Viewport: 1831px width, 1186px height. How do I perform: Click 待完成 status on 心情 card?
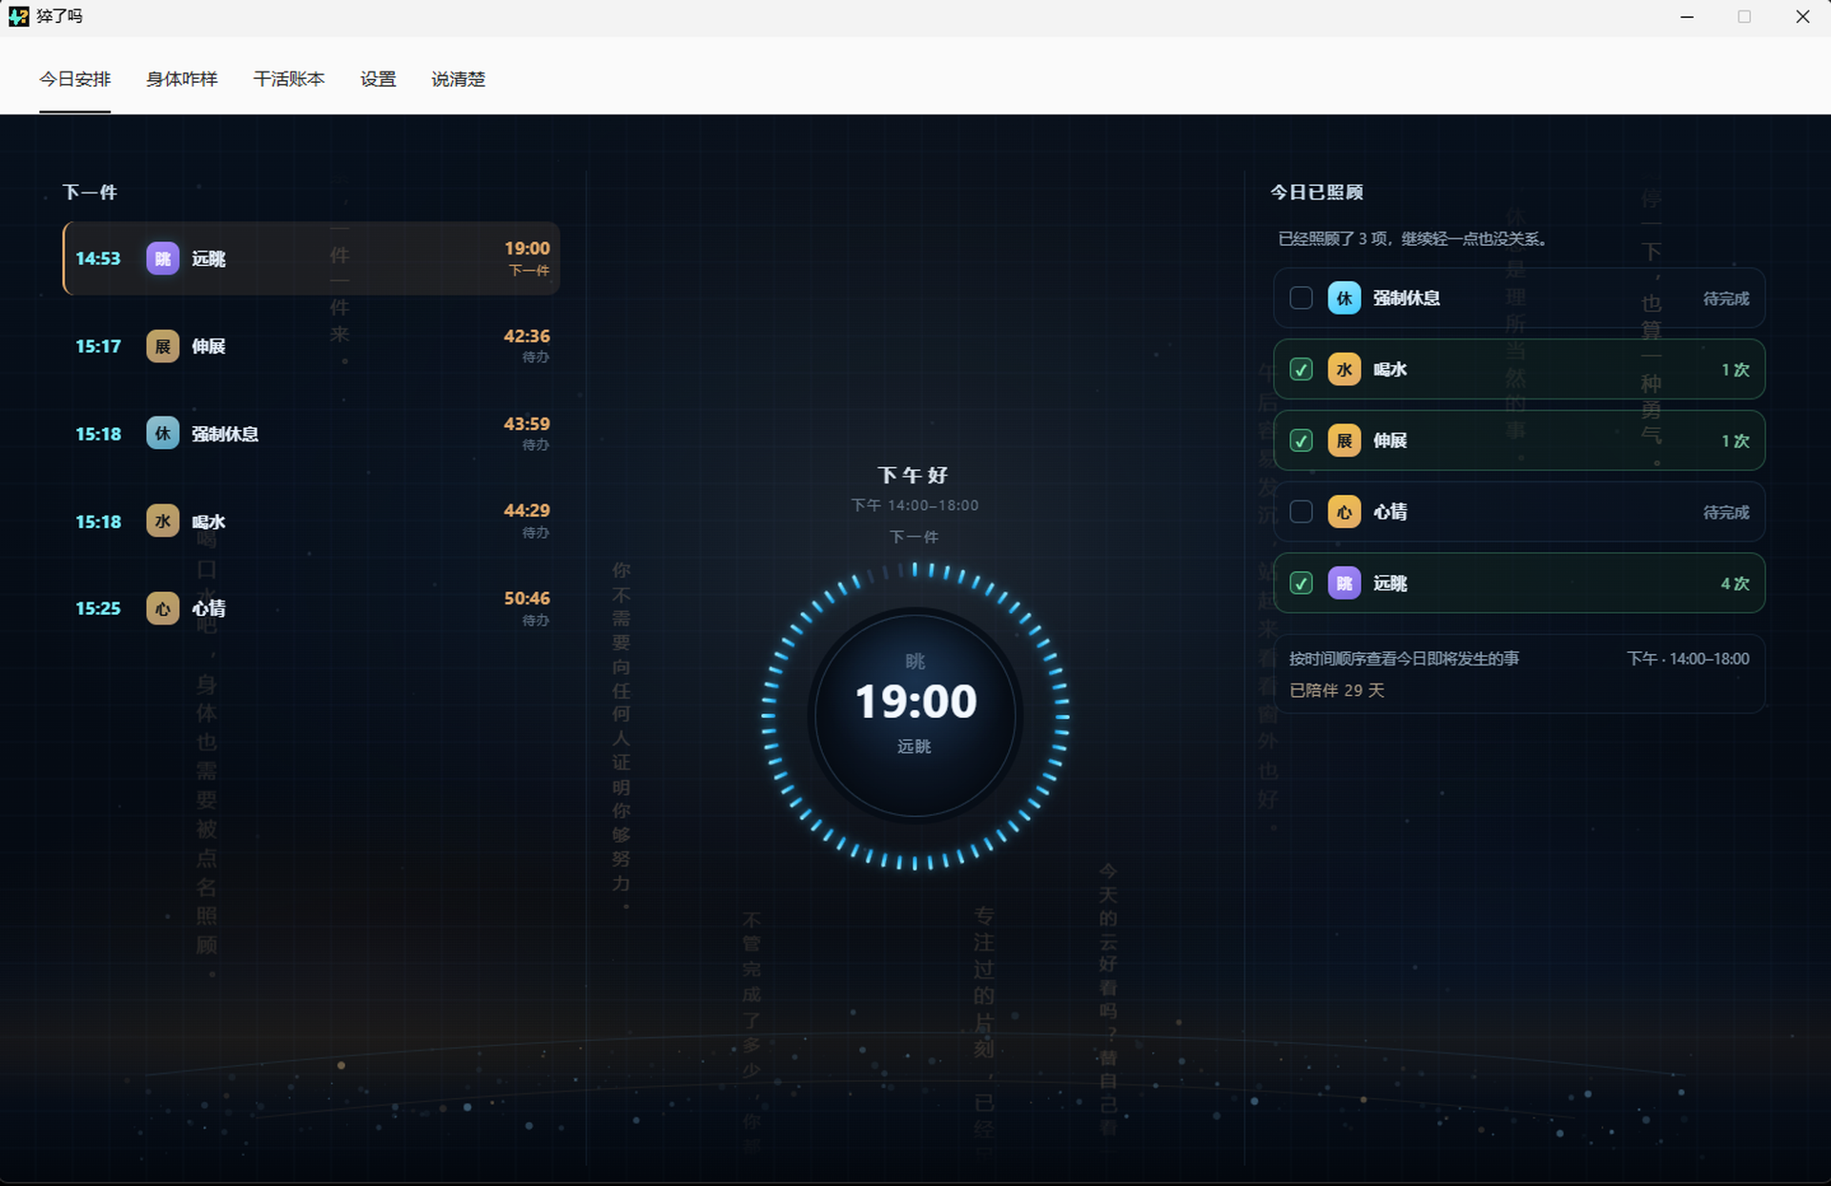click(x=1726, y=513)
